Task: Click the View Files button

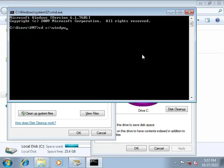Action: (92, 113)
